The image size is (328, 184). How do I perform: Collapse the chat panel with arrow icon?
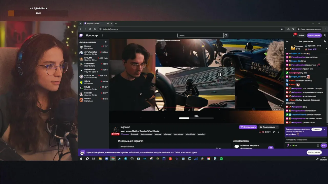287,41
